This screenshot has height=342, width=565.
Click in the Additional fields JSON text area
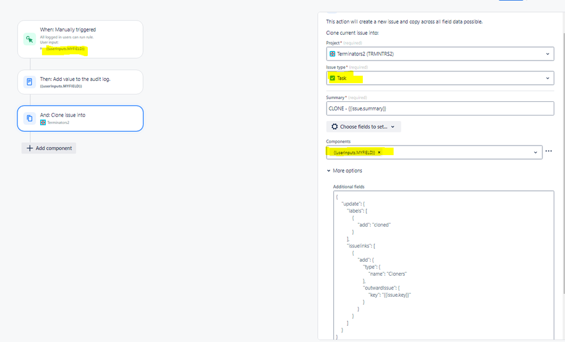click(444, 265)
